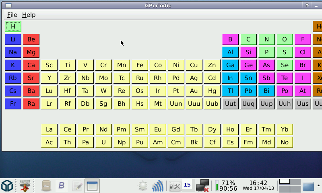
Task: Switch to the first workspace in pager
Action: coord(285,181)
